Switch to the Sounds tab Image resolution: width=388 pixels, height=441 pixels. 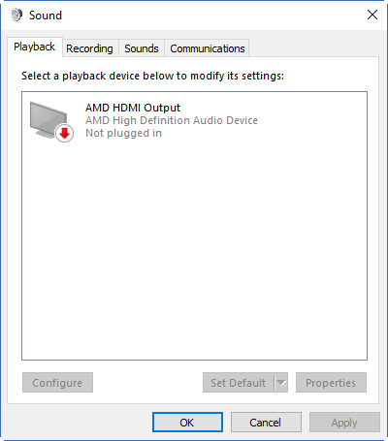pyautogui.click(x=142, y=48)
